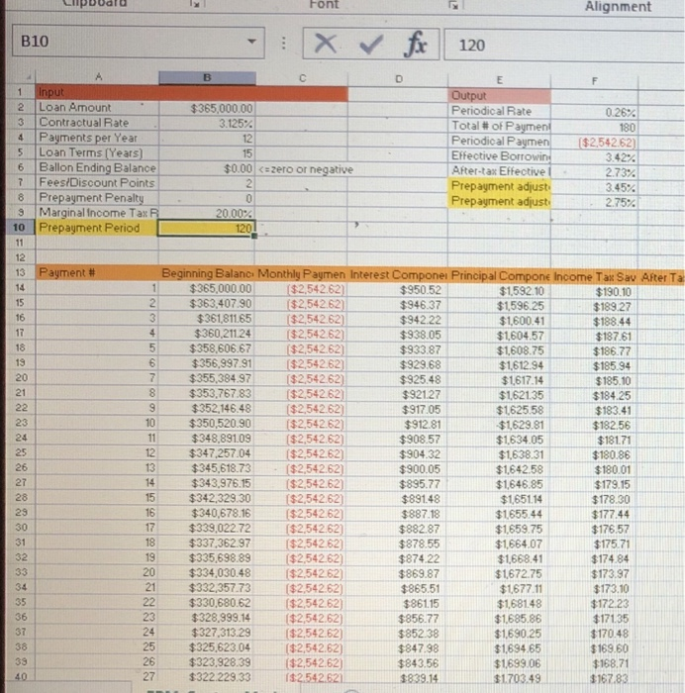Select column B header
Screen dimensions: 685x693
click(207, 78)
